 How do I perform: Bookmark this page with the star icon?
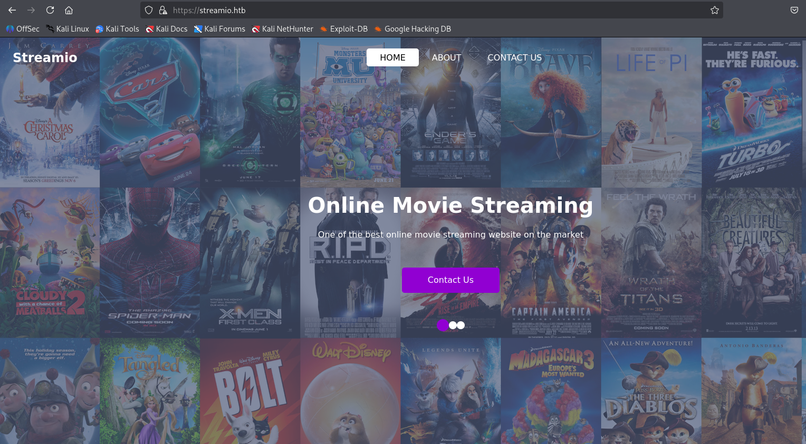(715, 10)
